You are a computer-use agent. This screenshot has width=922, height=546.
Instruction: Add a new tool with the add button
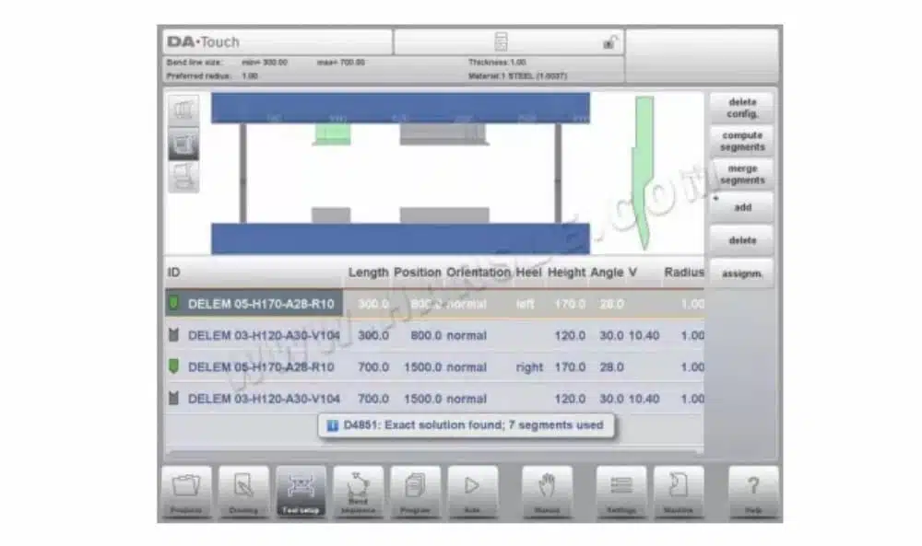(742, 207)
